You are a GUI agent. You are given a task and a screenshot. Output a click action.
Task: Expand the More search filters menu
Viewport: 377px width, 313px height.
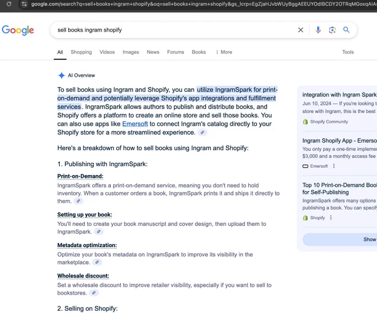pos(224,52)
